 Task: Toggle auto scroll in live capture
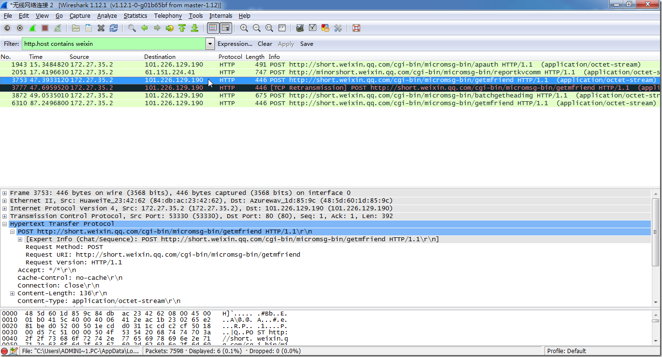tap(226, 28)
